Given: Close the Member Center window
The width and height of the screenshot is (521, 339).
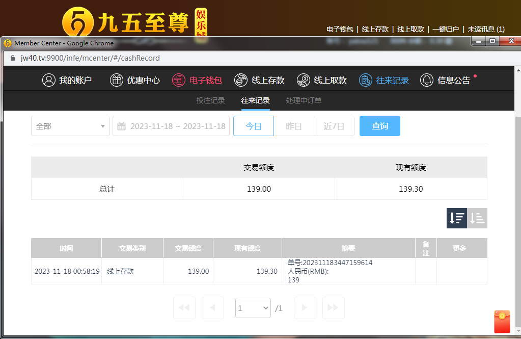Looking at the screenshot, I should coord(511,41).
